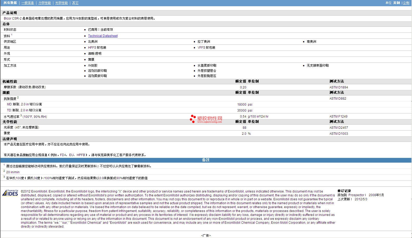
Task: Choose 英制 units in the top bar
Action: (397, 3)
